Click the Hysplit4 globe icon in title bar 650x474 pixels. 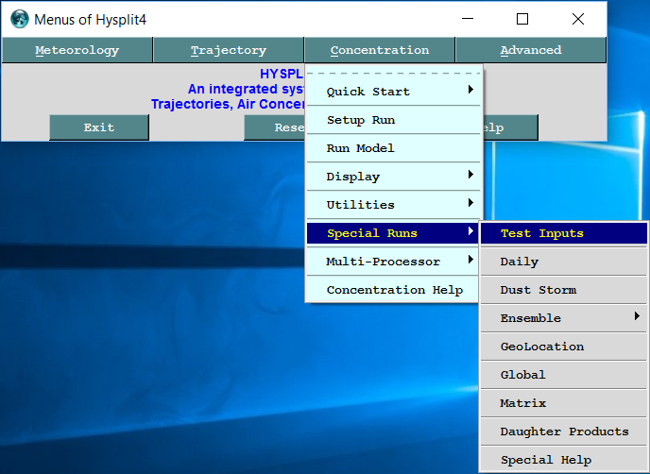coord(20,19)
